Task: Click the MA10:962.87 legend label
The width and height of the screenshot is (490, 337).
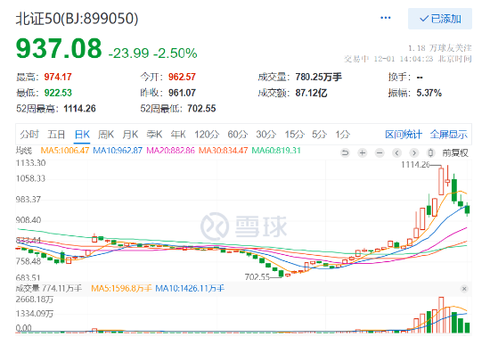Action: click(x=118, y=151)
